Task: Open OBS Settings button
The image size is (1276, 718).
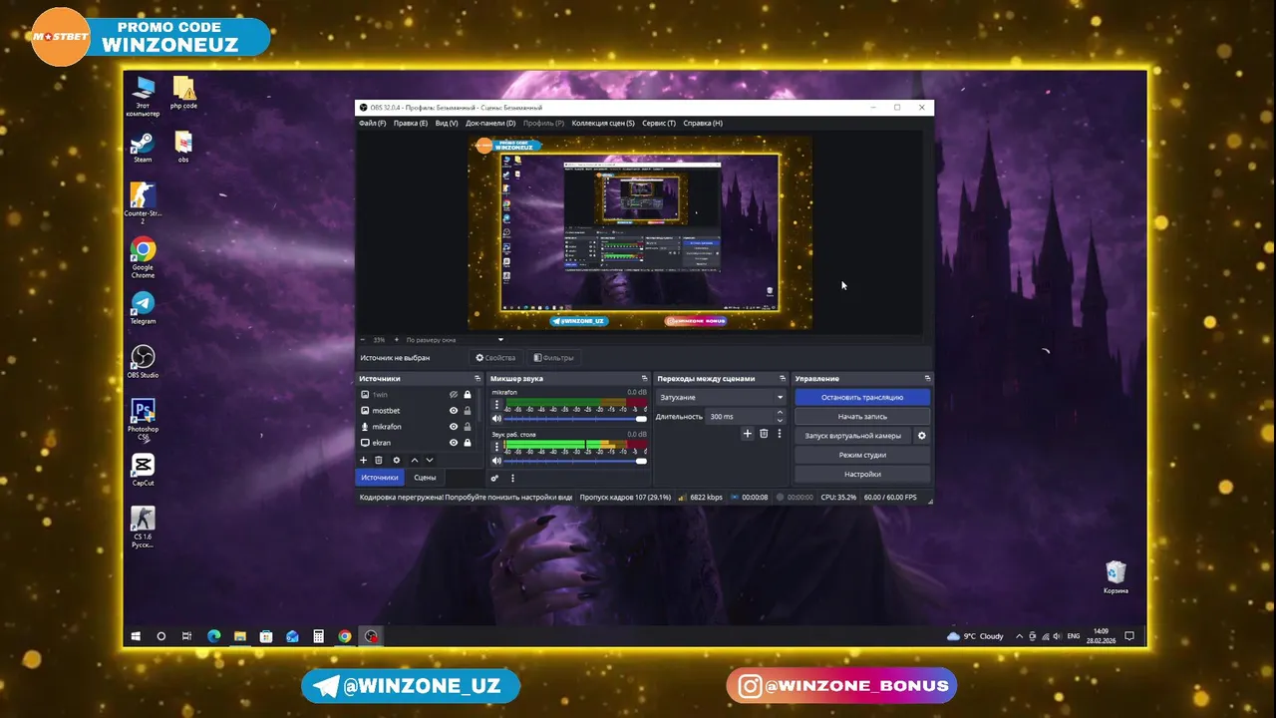Action: tap(862, 475)
